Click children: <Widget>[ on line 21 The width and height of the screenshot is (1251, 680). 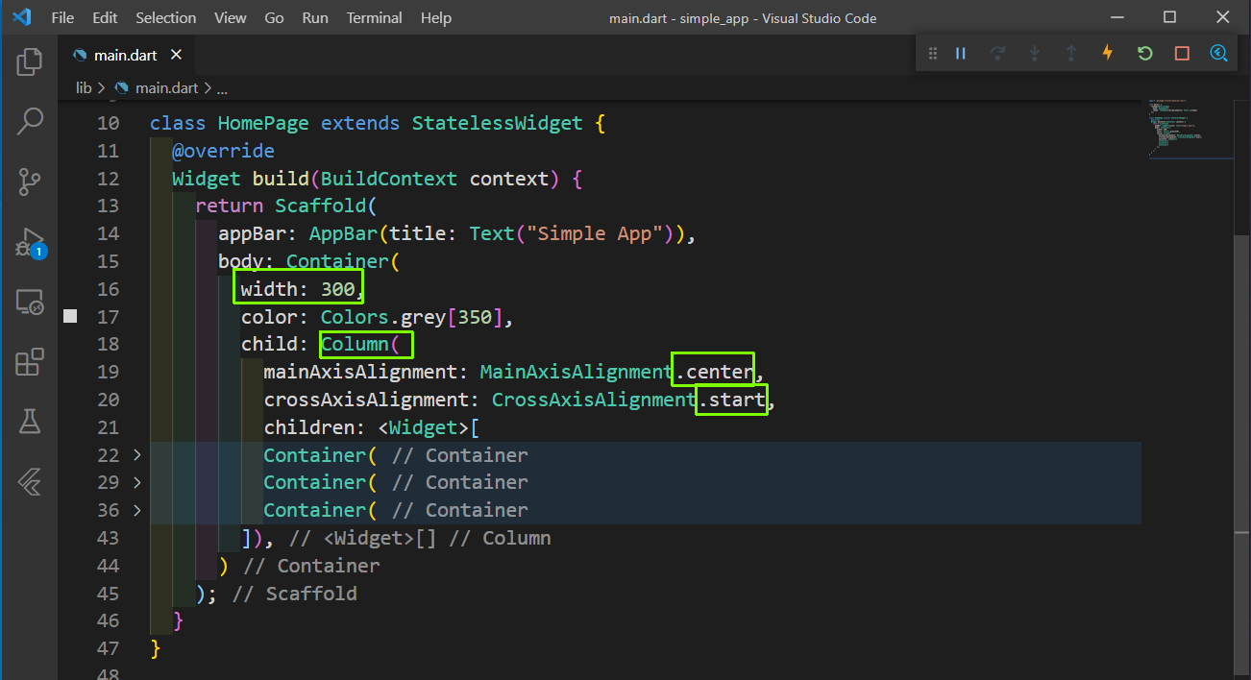pos(372,427)
